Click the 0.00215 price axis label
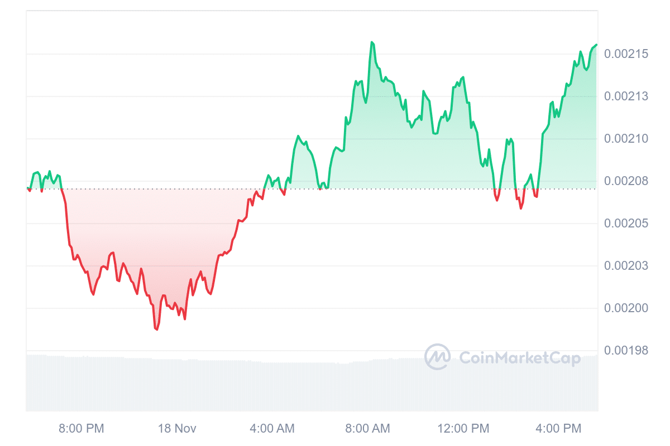The width and height of the screenshot is (670, 446). point(626,54)
